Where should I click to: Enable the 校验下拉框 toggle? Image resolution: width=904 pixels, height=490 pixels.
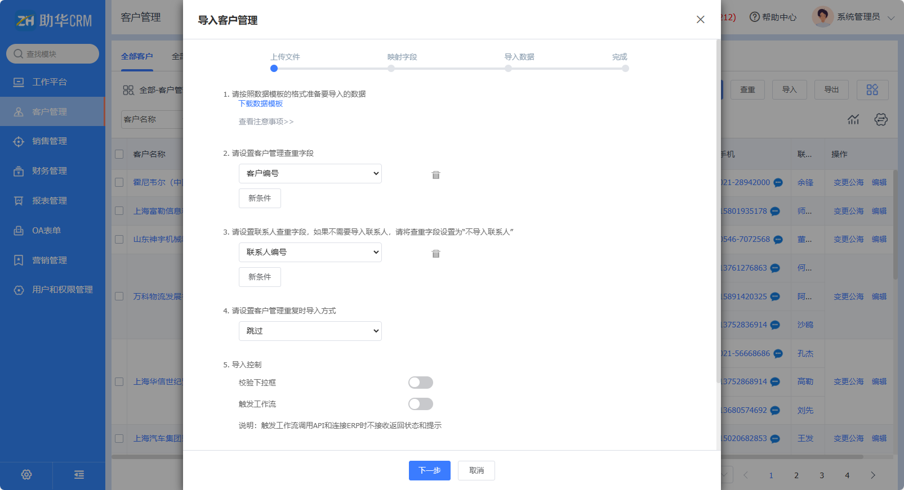coord(420,383)
